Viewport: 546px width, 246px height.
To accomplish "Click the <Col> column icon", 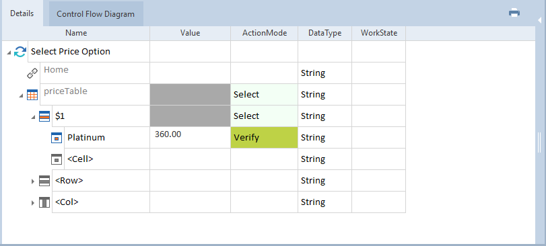I will coord(44,202).
